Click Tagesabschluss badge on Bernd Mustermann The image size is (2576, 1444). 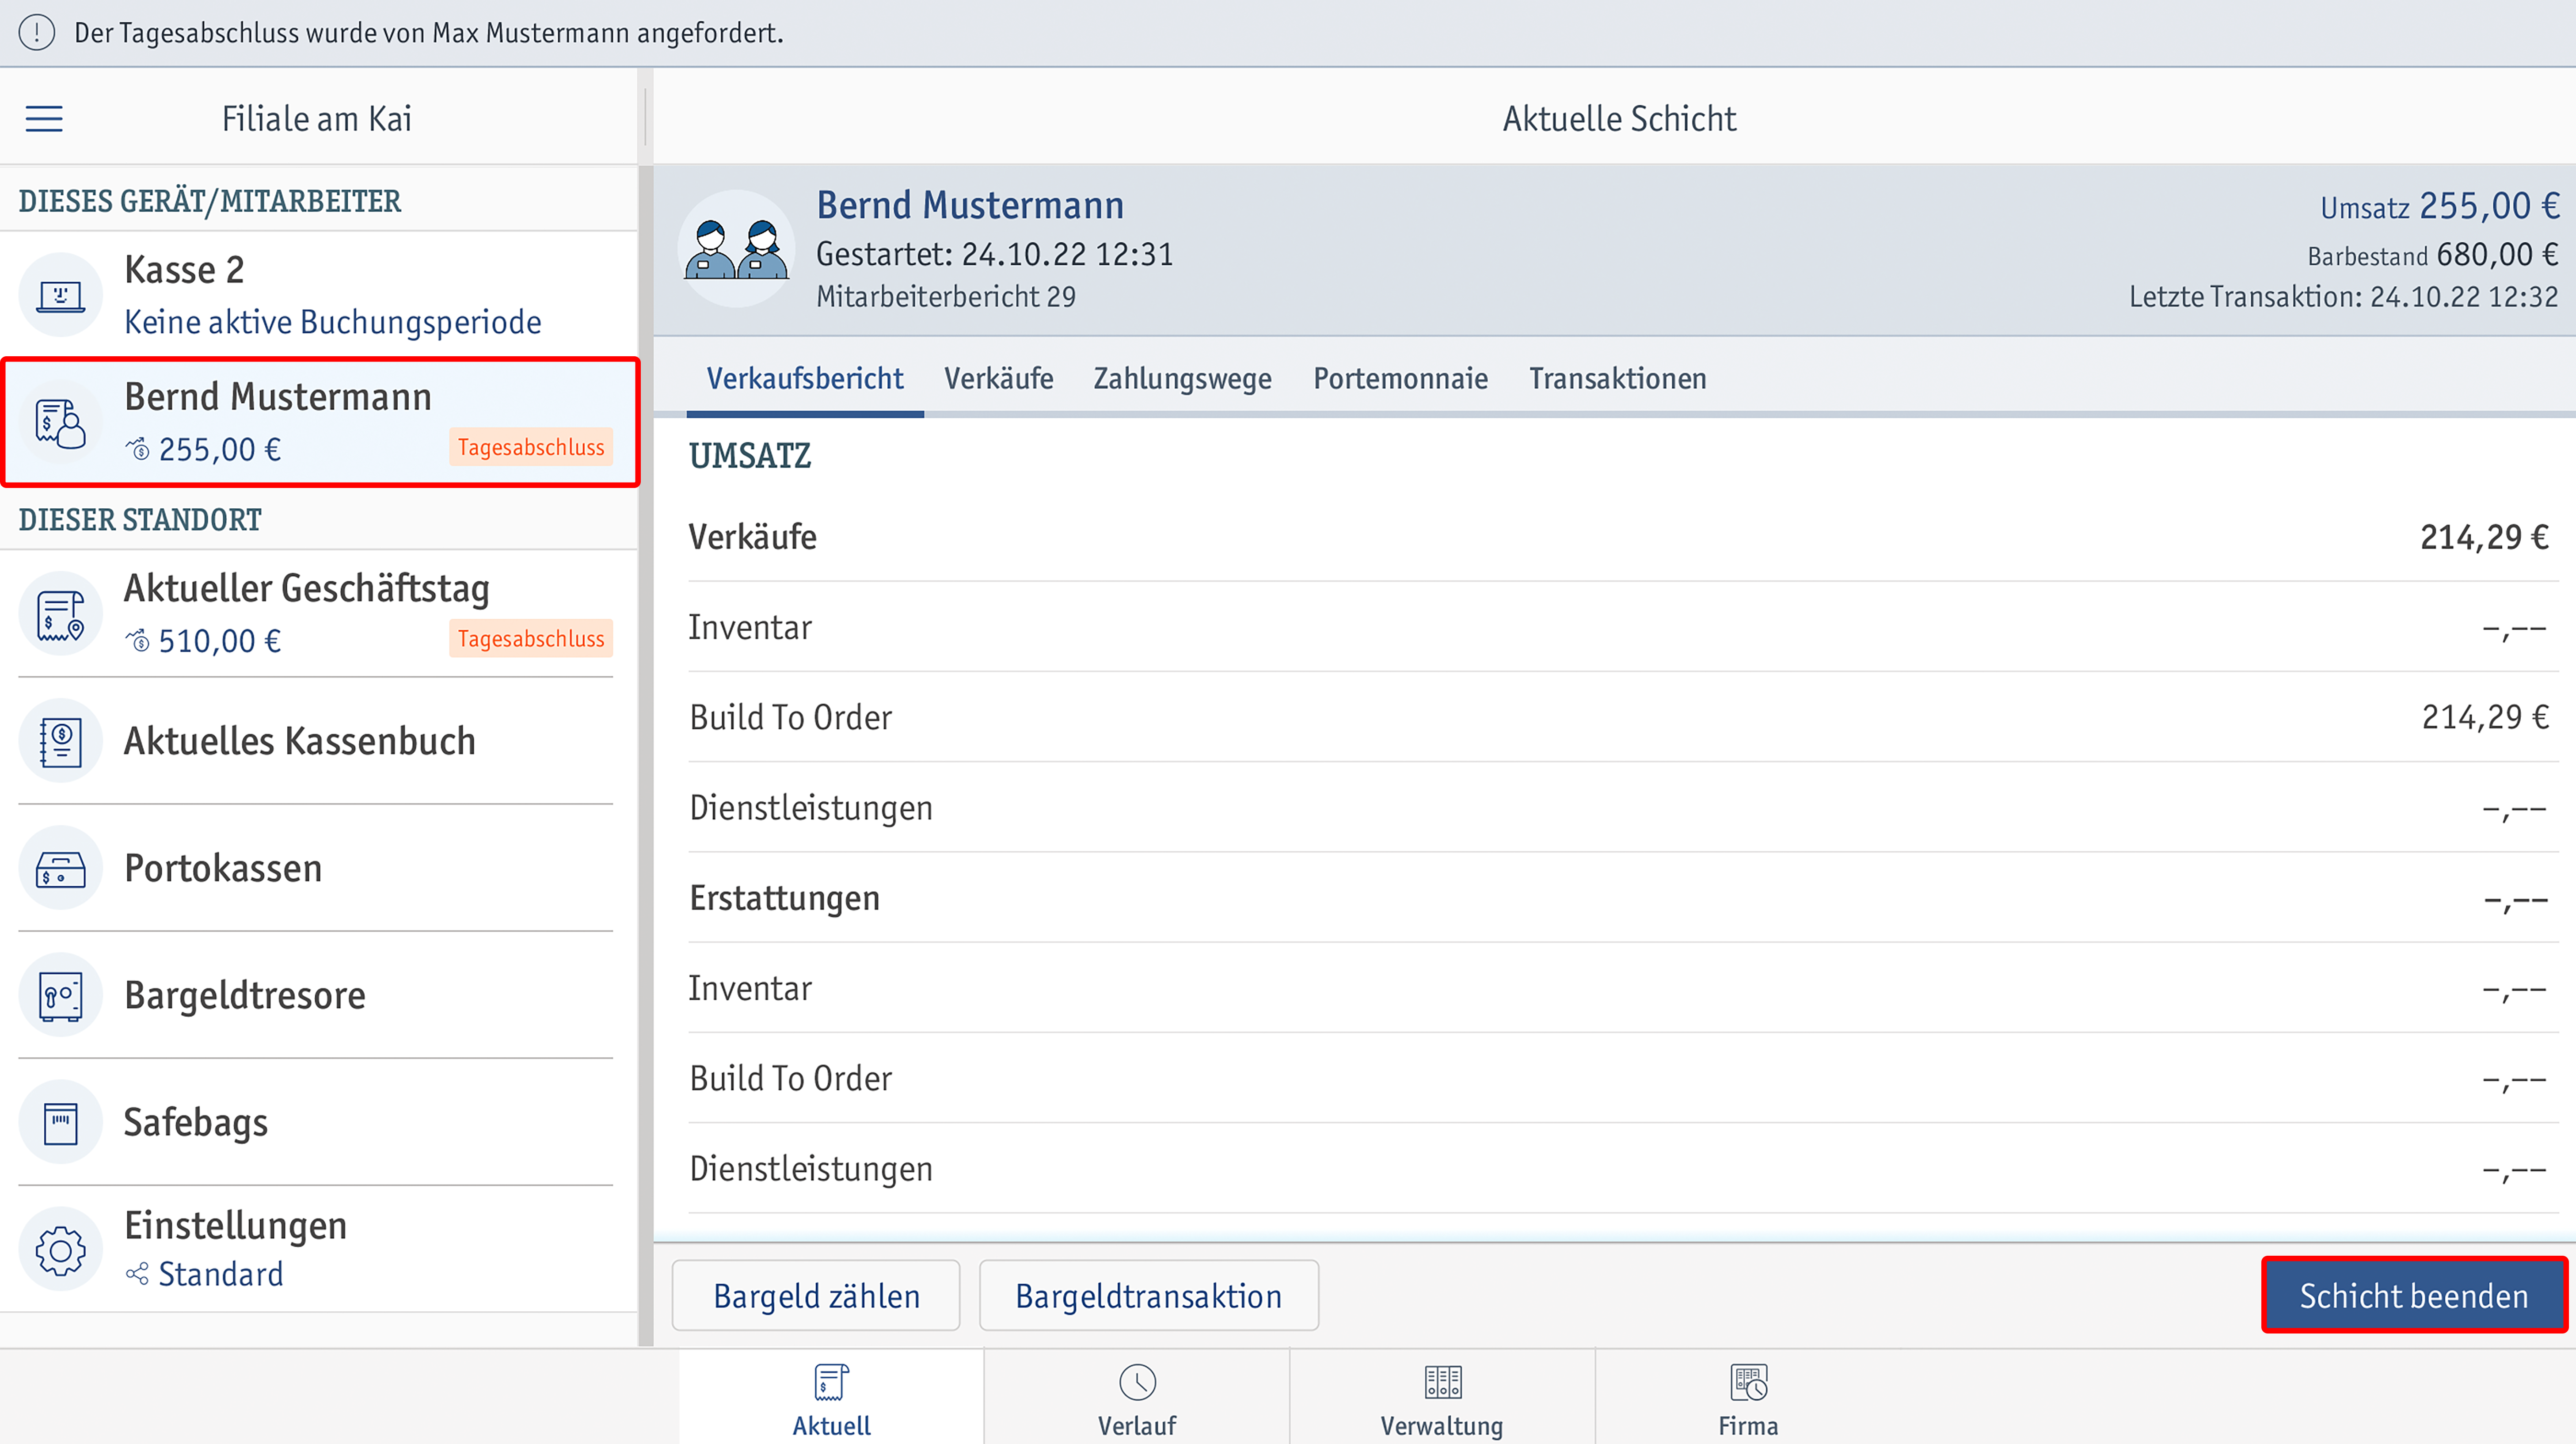coord(531,447)
